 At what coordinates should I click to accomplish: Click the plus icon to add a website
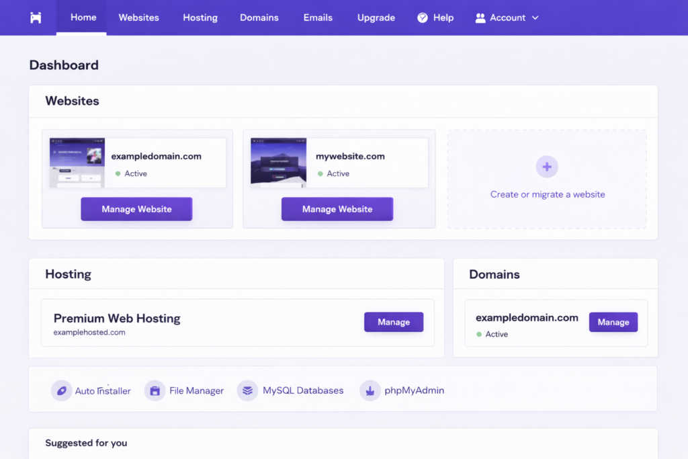coord(546,167)
